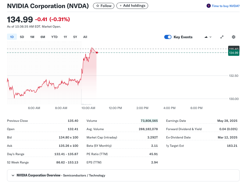Click the PE Ratio value 45.91
The height and width of the screenshot is (184, 244).
coord(154,154)
